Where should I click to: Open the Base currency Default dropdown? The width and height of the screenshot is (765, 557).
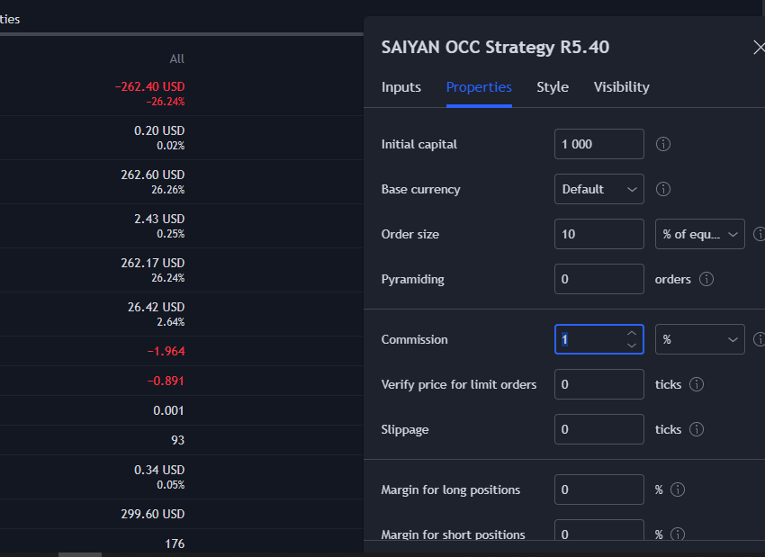(599, 189)
